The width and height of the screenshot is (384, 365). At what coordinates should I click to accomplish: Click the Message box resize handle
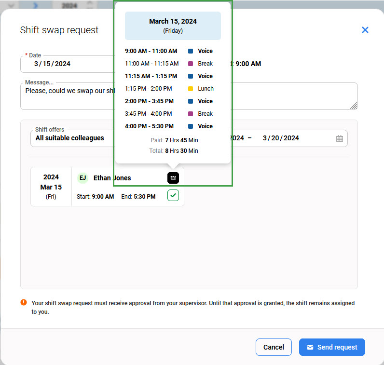coord(354,106)
